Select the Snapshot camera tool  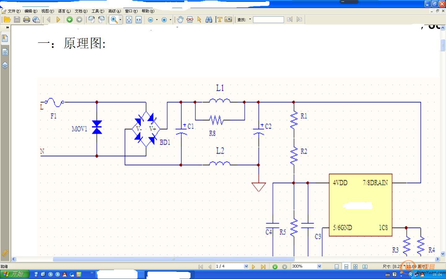coord(228,20)
